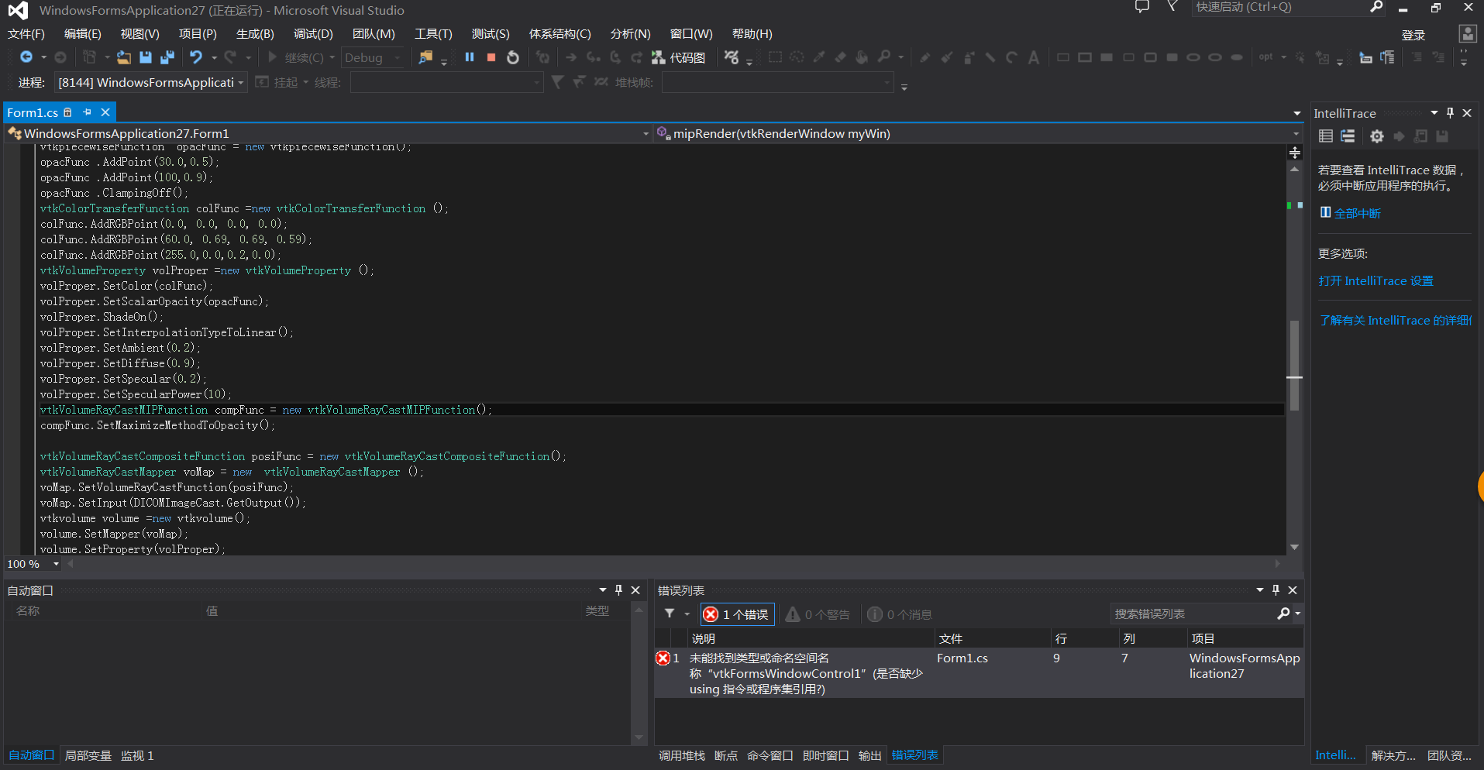Toggle the 0 个消息 messages filter
Screen dimensions: 1484x770
(x=900, y=614)
